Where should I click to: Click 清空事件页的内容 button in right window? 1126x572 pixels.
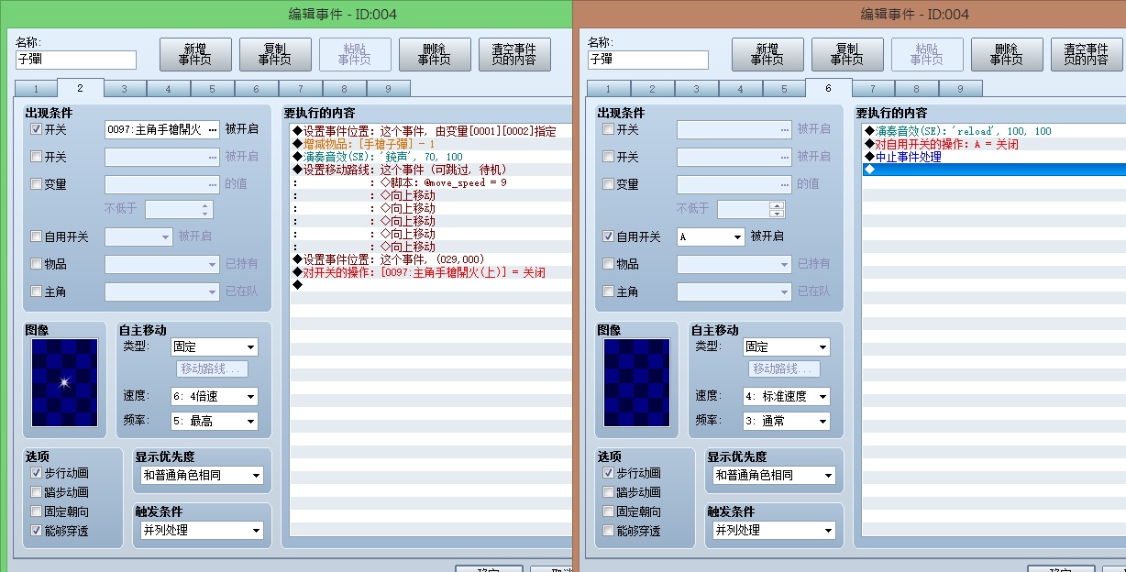click(1087, 54)
